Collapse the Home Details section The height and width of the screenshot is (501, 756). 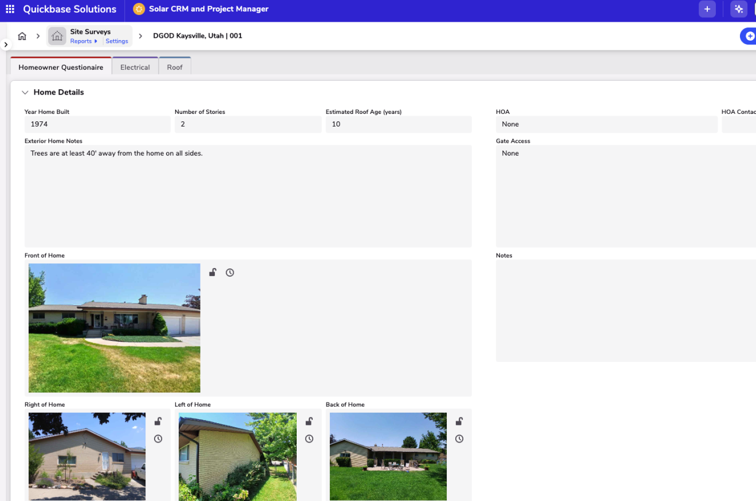pos(25,92)
